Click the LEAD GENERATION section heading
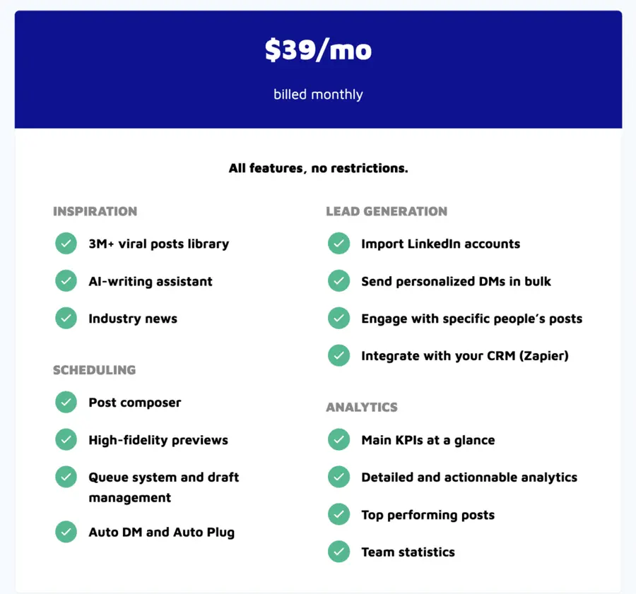 (387, 211)
